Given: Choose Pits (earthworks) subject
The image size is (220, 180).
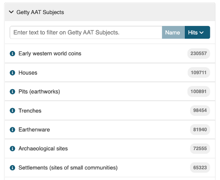Looking at the screenshot, I should 39,92.
